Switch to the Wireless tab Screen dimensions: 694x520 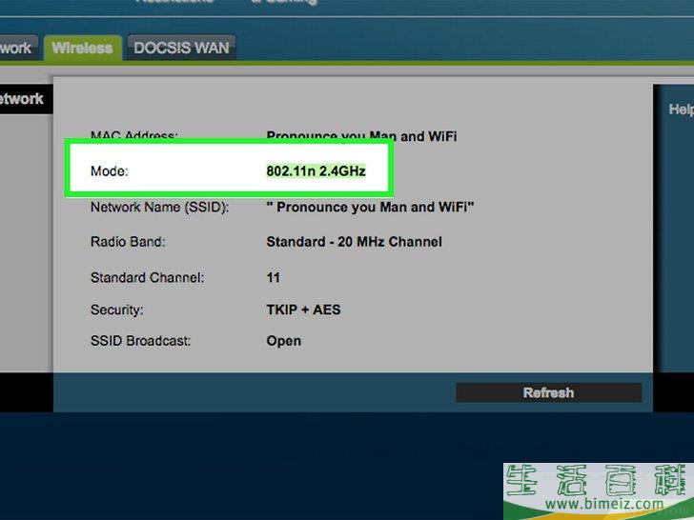[x=81, y=49]
